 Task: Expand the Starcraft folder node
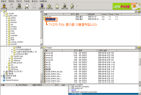tap(7, 67)
